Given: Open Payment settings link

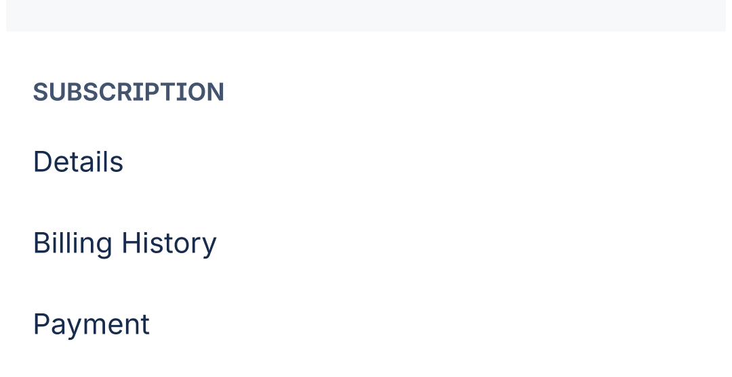Looking at the screenshot, I should coord(91,324).
